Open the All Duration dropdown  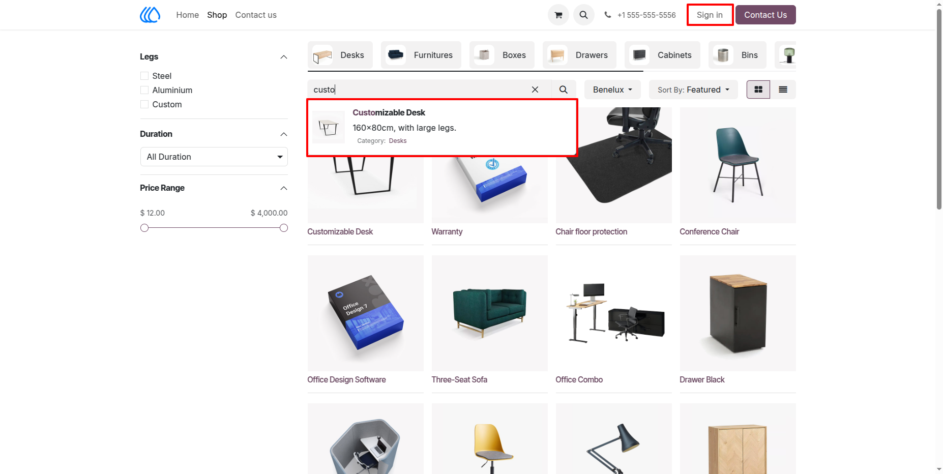pos(214,157)
